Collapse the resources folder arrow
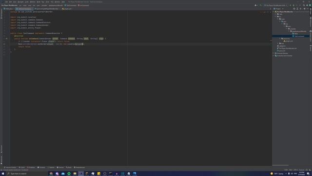The height and width of the screenshot is (176, 312). [280, 39]
